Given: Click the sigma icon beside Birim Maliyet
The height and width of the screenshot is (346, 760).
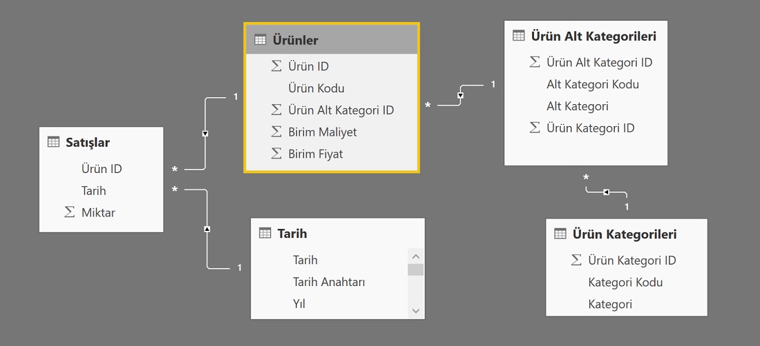Looking at the screenshot, I should [276, 132].
